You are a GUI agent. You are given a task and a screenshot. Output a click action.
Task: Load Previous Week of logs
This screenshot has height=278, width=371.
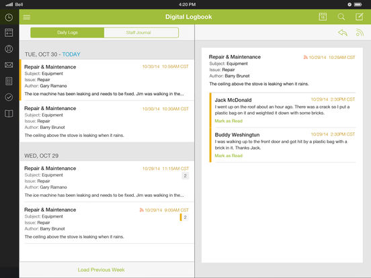click(101, 270)
